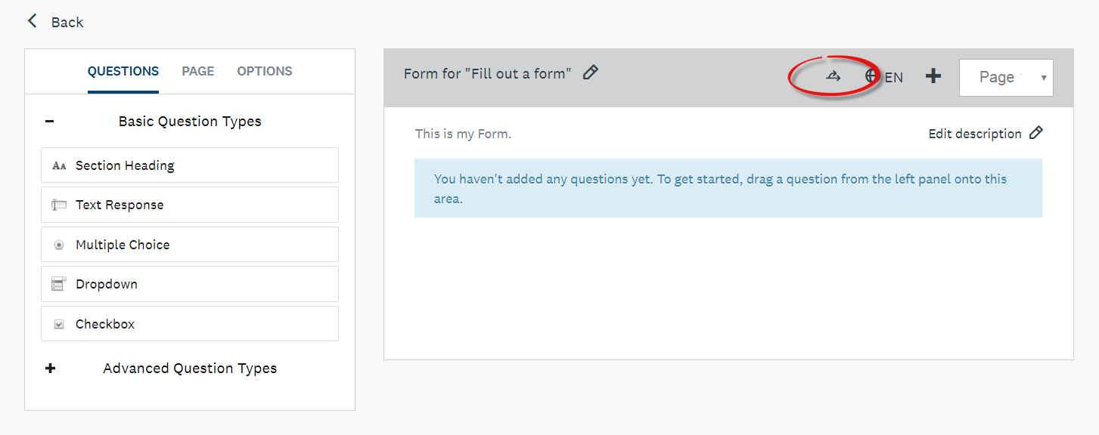Click the circled share/export icon

pyautogui.click(x=832, y=76)
